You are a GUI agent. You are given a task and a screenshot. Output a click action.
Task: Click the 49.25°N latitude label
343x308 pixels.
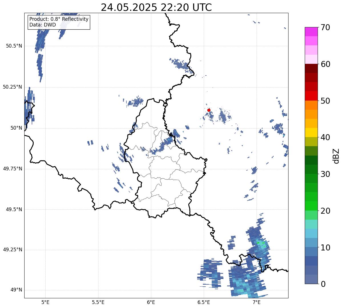coord(13,250)
